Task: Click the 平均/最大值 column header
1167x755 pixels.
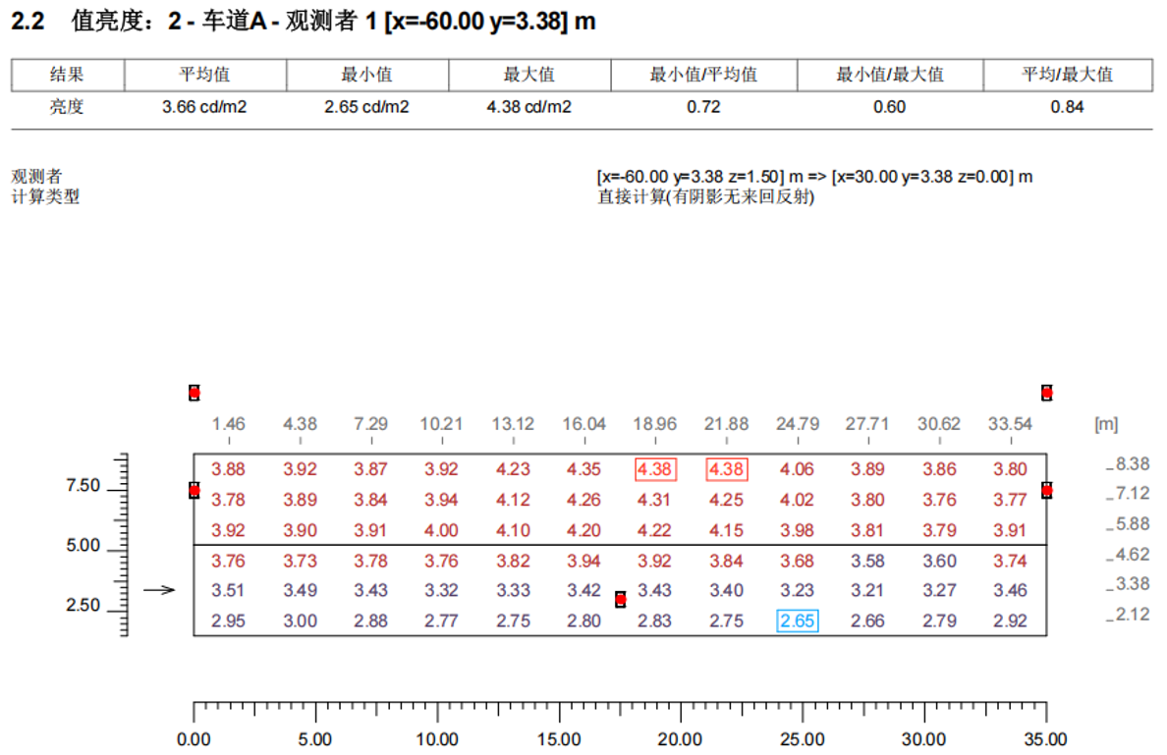Action: [1067, 75]
